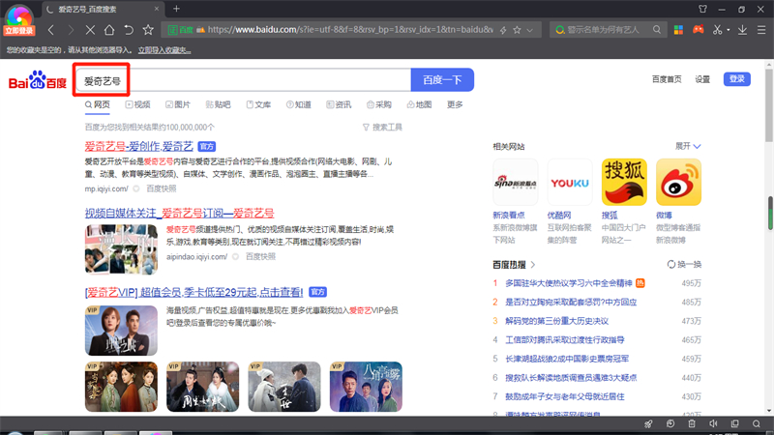Open the colorful apps grid icon

click(x=679, y=30)
